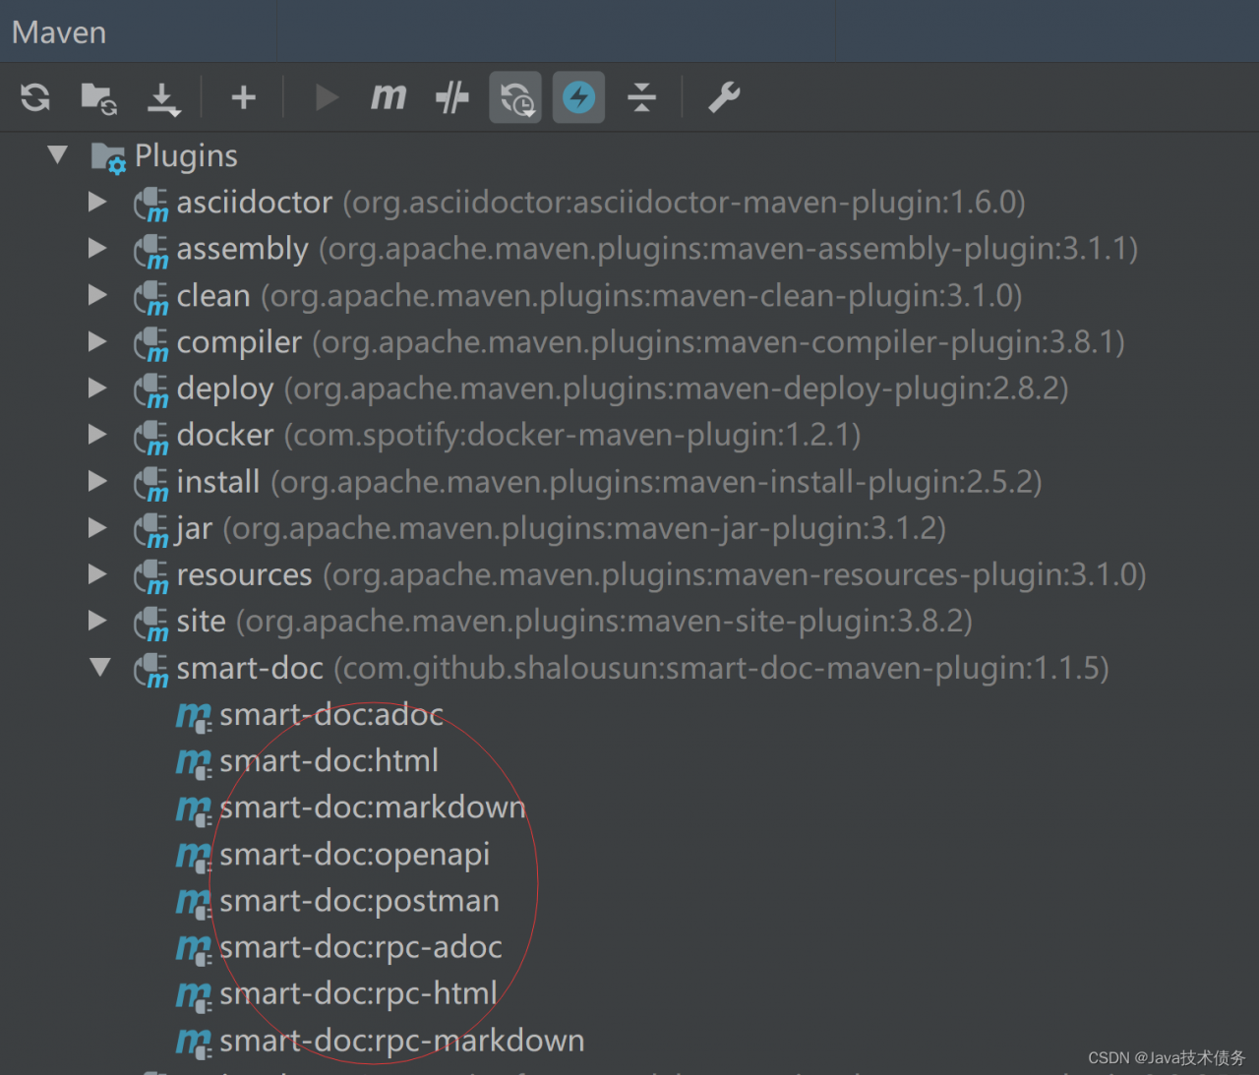Collapse the smart-doc plugin
Viewport: 1259px width, 1075px height.
coord(99,667)
